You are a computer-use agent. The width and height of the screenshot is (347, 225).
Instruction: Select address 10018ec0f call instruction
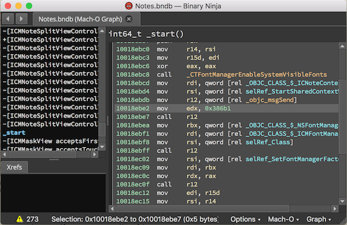pos(226,184)
